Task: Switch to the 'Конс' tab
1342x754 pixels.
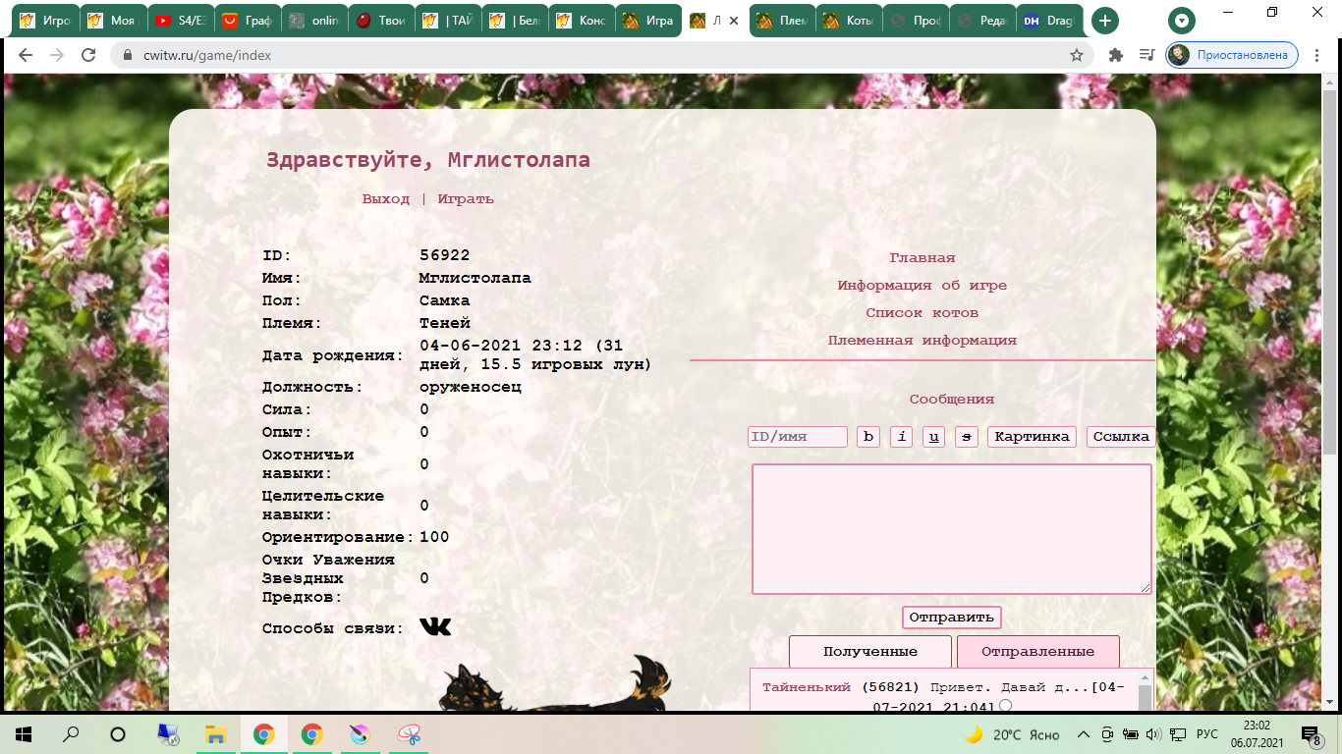Action: pos(581,21)
